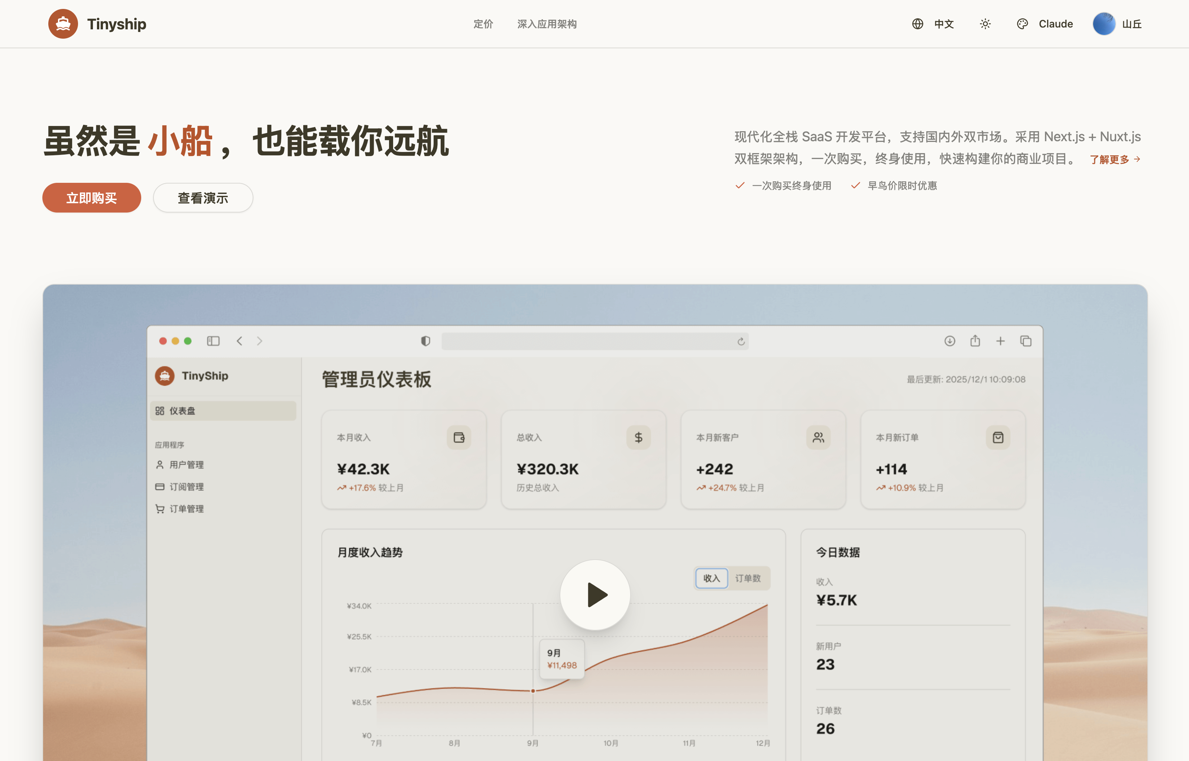Image resolution: width=1189 pixels, height=761 pixels.
Task: Switch chart to 订单数 view
Action: point(747,578)
